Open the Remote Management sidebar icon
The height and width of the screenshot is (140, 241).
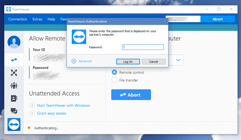click(x=14, y=73)
